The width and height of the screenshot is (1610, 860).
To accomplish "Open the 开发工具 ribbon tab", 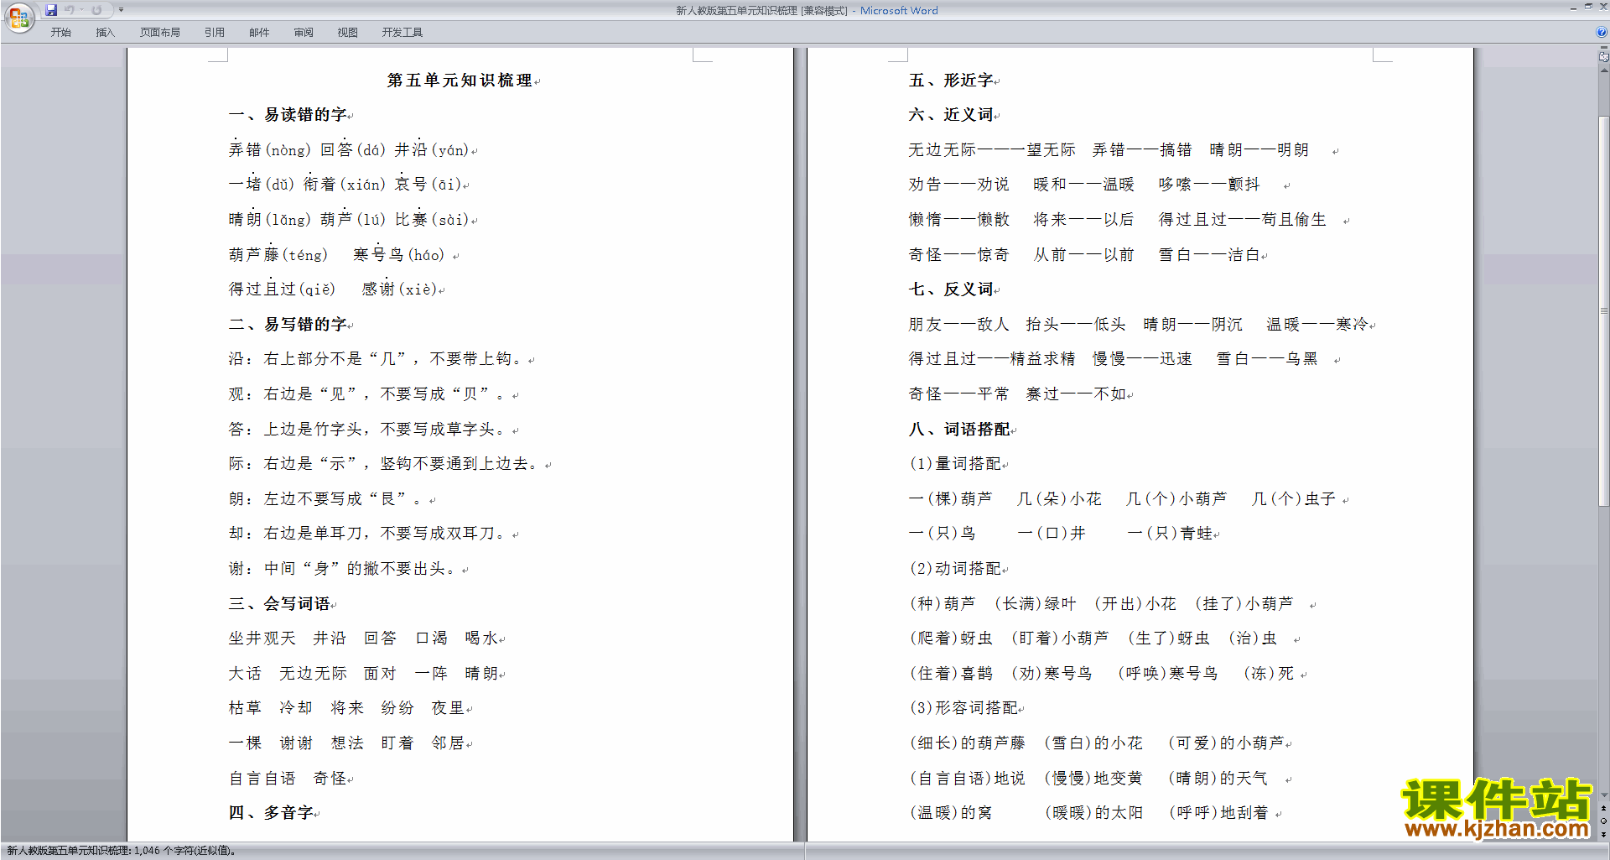I will (402, 33).
